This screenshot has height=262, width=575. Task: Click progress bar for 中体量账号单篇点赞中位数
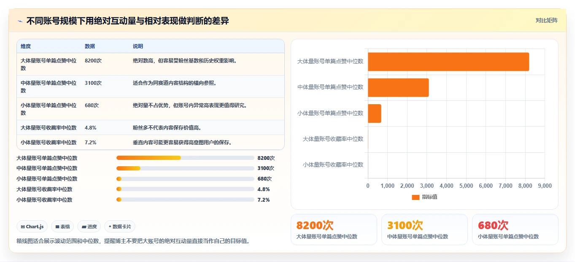click(185, 168)
